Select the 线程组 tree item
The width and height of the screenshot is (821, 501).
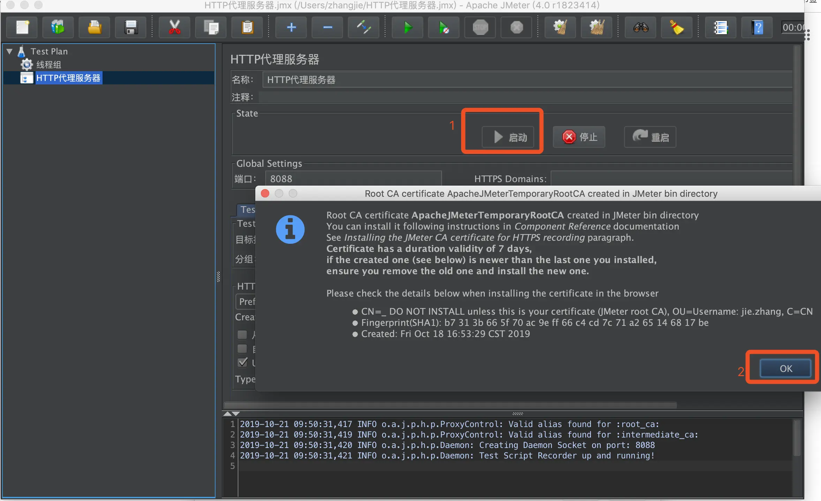48,65
